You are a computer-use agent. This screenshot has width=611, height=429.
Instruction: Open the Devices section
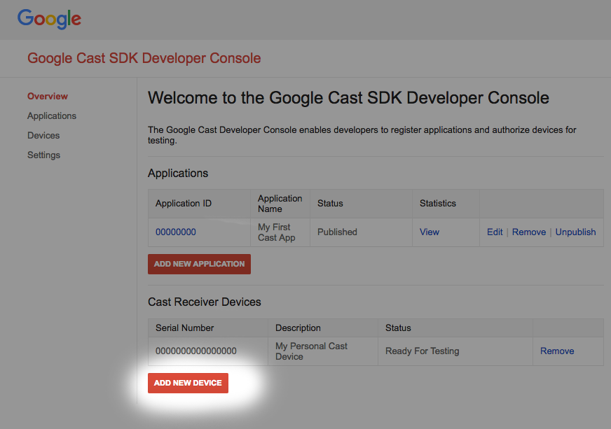pos(43,135)
